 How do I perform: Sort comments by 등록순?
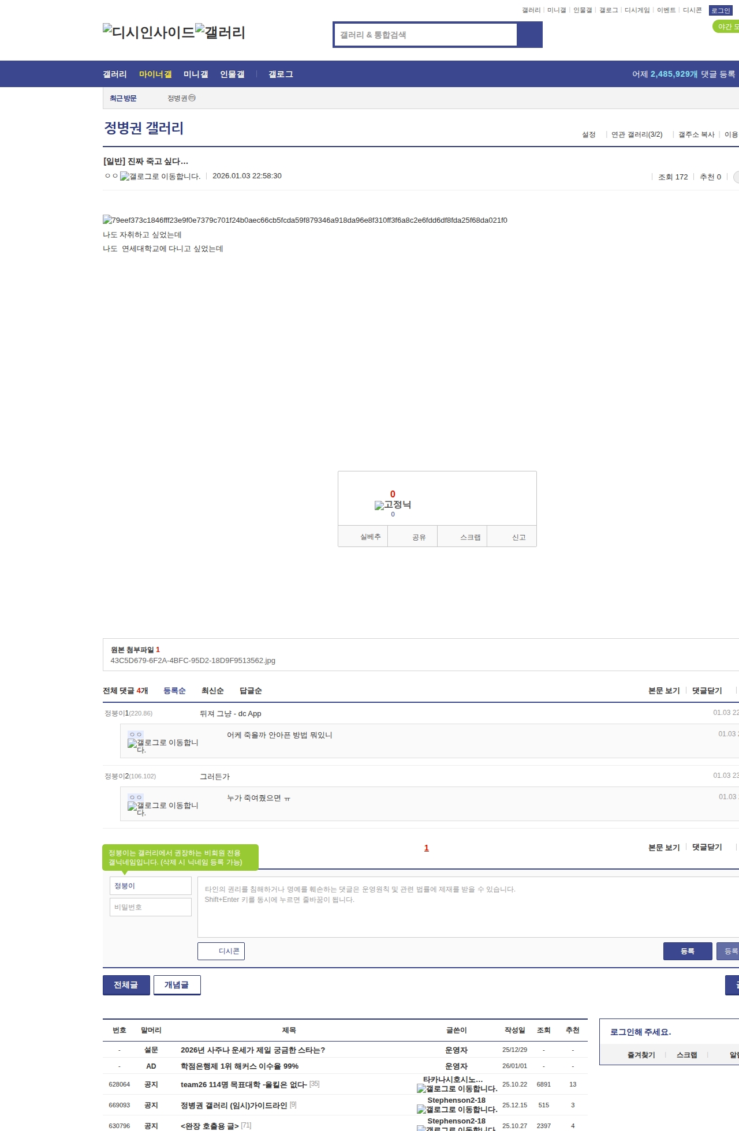[174, 691]
